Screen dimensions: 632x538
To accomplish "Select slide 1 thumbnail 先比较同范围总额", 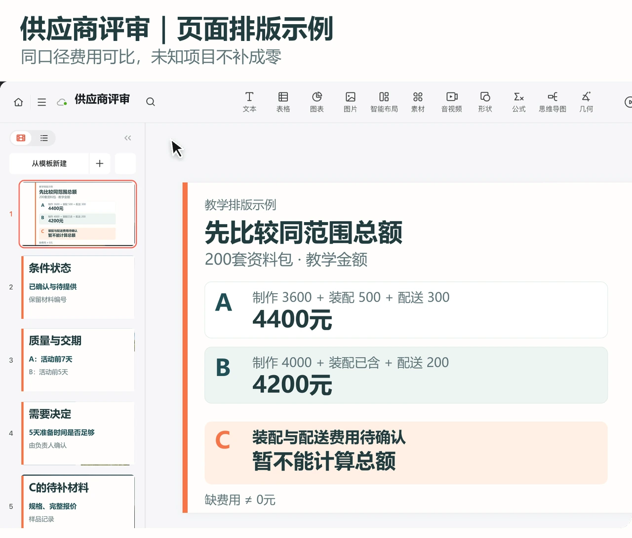I will (x=78, y=214).
